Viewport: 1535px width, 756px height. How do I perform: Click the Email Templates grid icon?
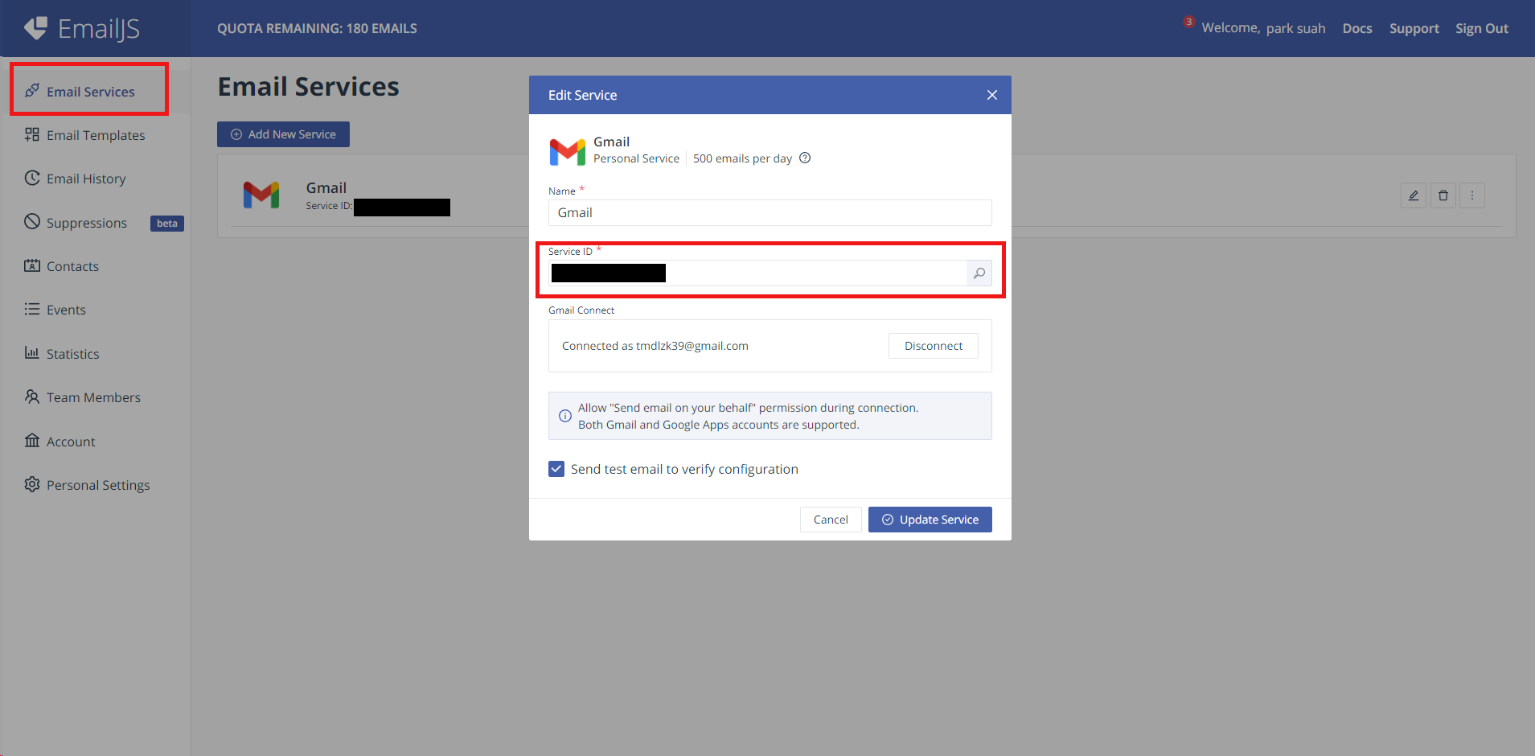(32, 134)
